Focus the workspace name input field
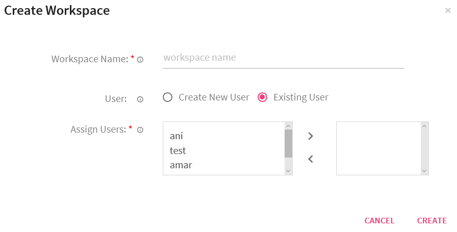Viewport: 457px width, 232px height. 283,58
